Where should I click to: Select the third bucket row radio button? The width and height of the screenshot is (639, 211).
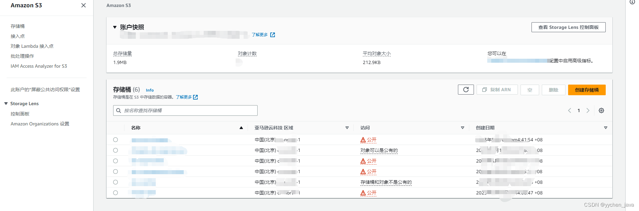click(115, 161)
